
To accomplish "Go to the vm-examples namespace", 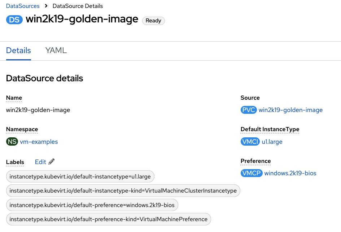I will [39, 142].
